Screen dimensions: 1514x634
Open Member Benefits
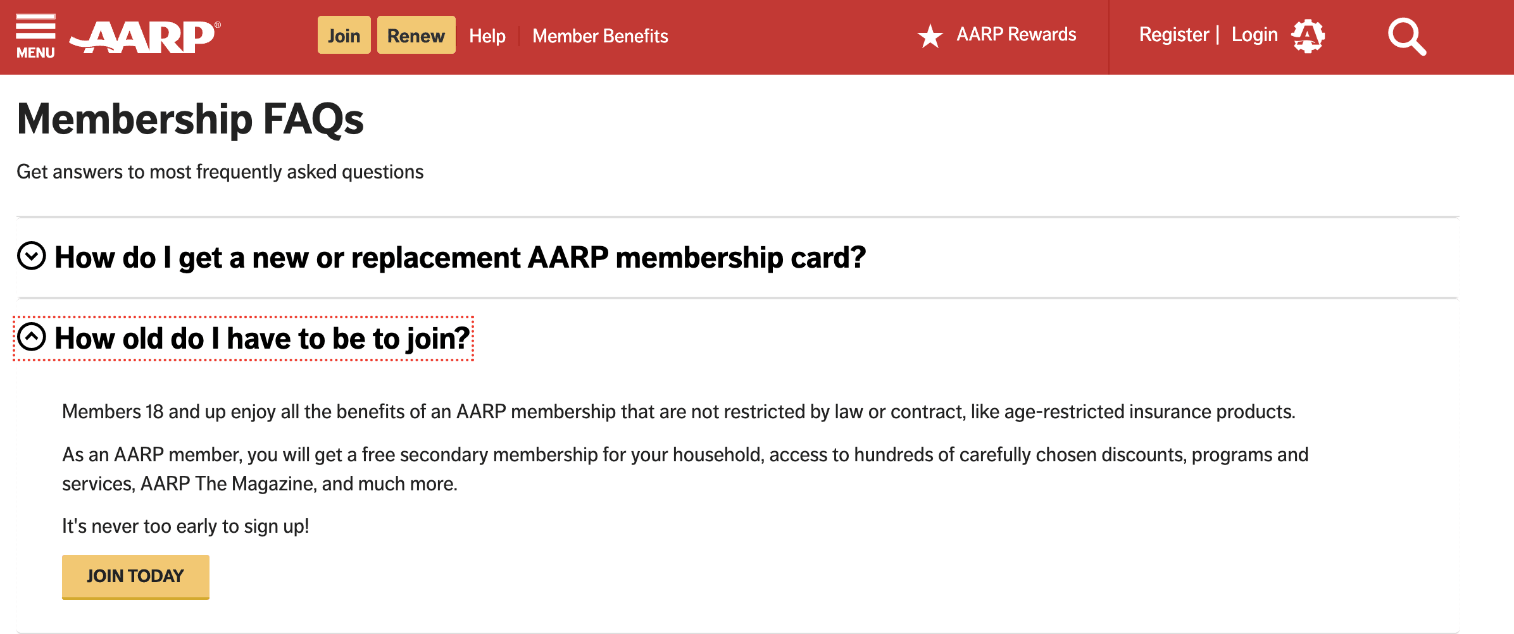599,36
